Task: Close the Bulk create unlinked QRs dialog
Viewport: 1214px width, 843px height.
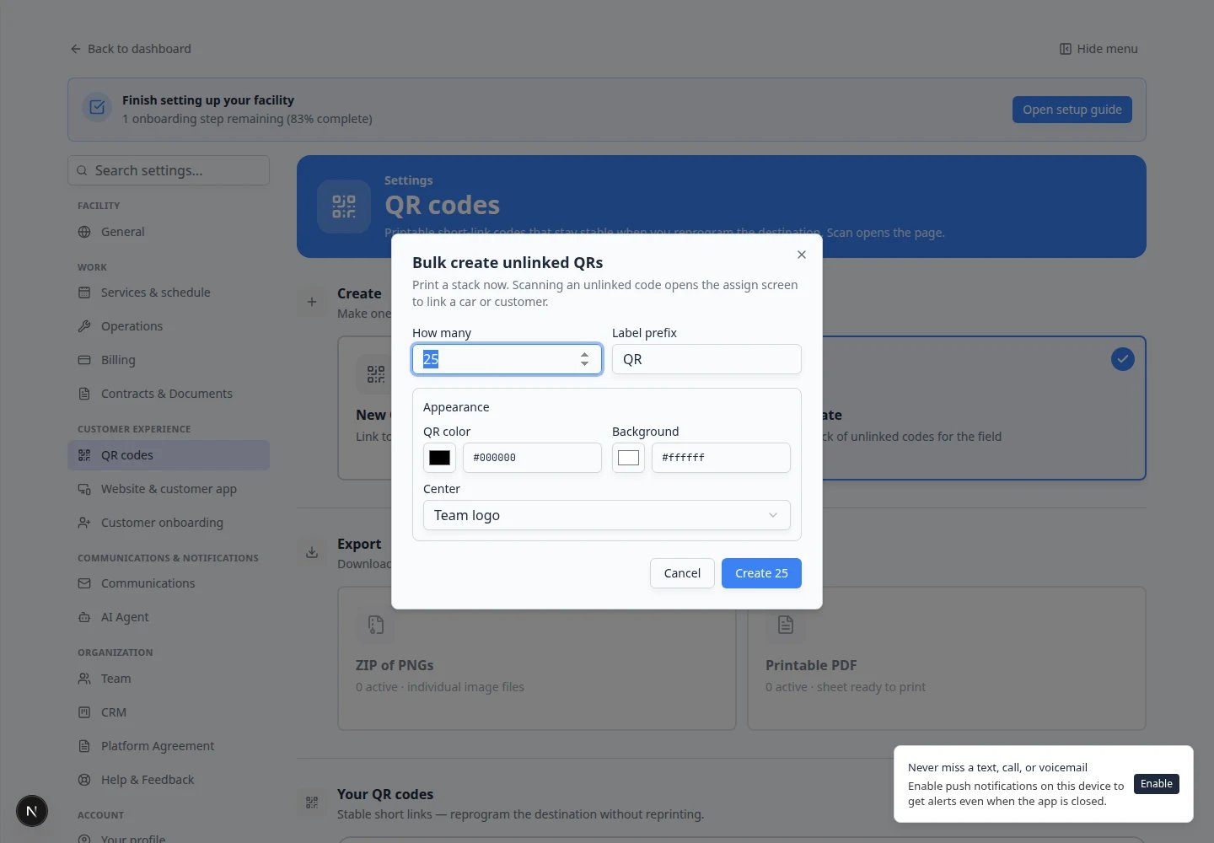Action: tap(802, 255)
